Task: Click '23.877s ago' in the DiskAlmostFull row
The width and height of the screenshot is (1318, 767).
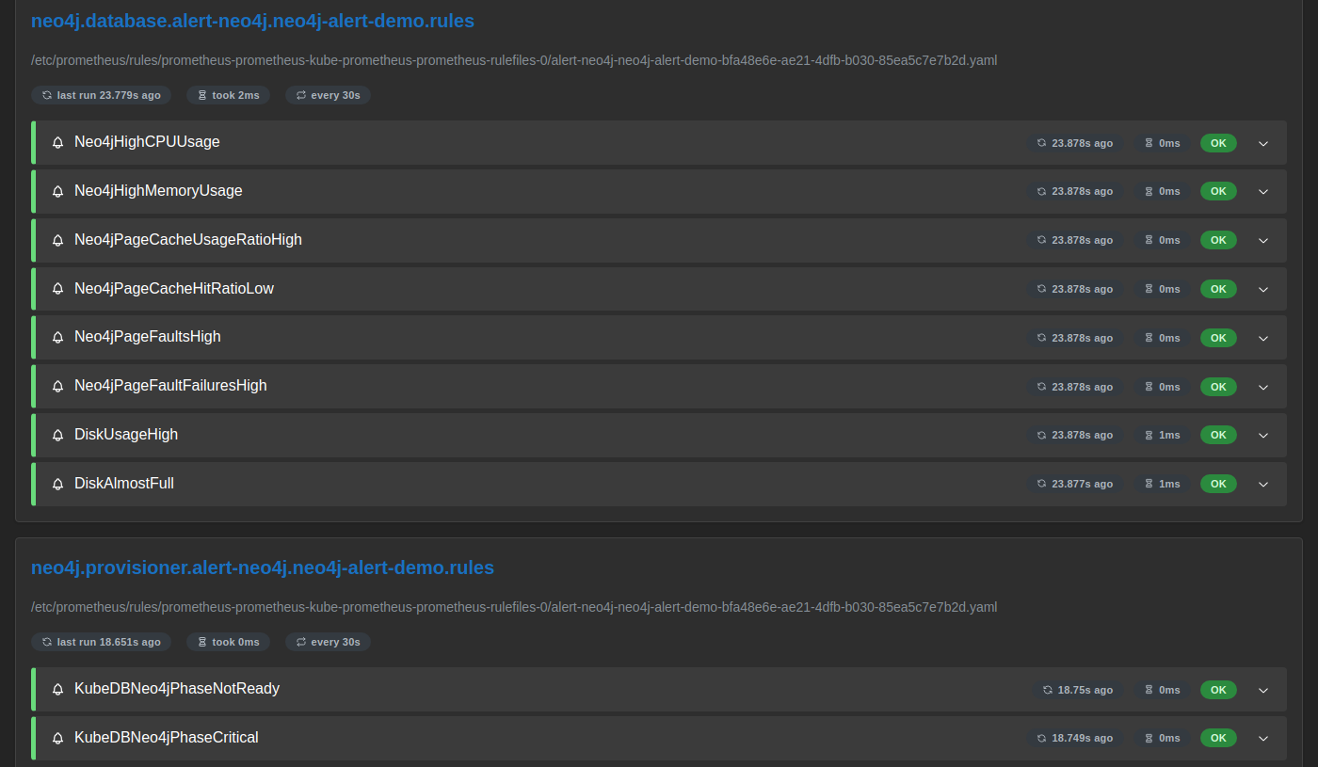Action: tap(1083, 484)
